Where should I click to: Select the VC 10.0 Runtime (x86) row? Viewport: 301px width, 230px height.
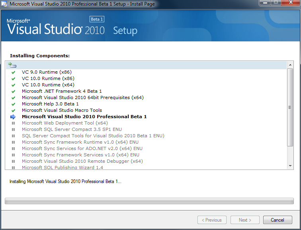(48, 78)
